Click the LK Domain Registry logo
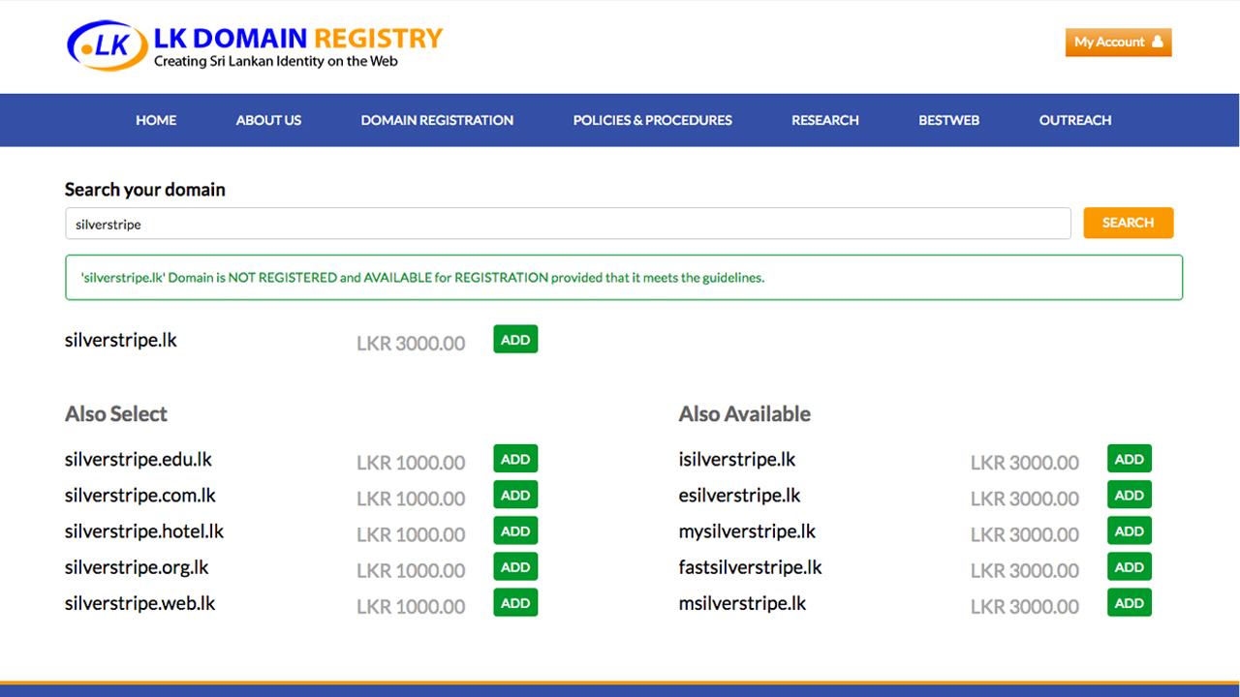The image size is (1240, 697). pyautogui.click(x=254, y=46)
